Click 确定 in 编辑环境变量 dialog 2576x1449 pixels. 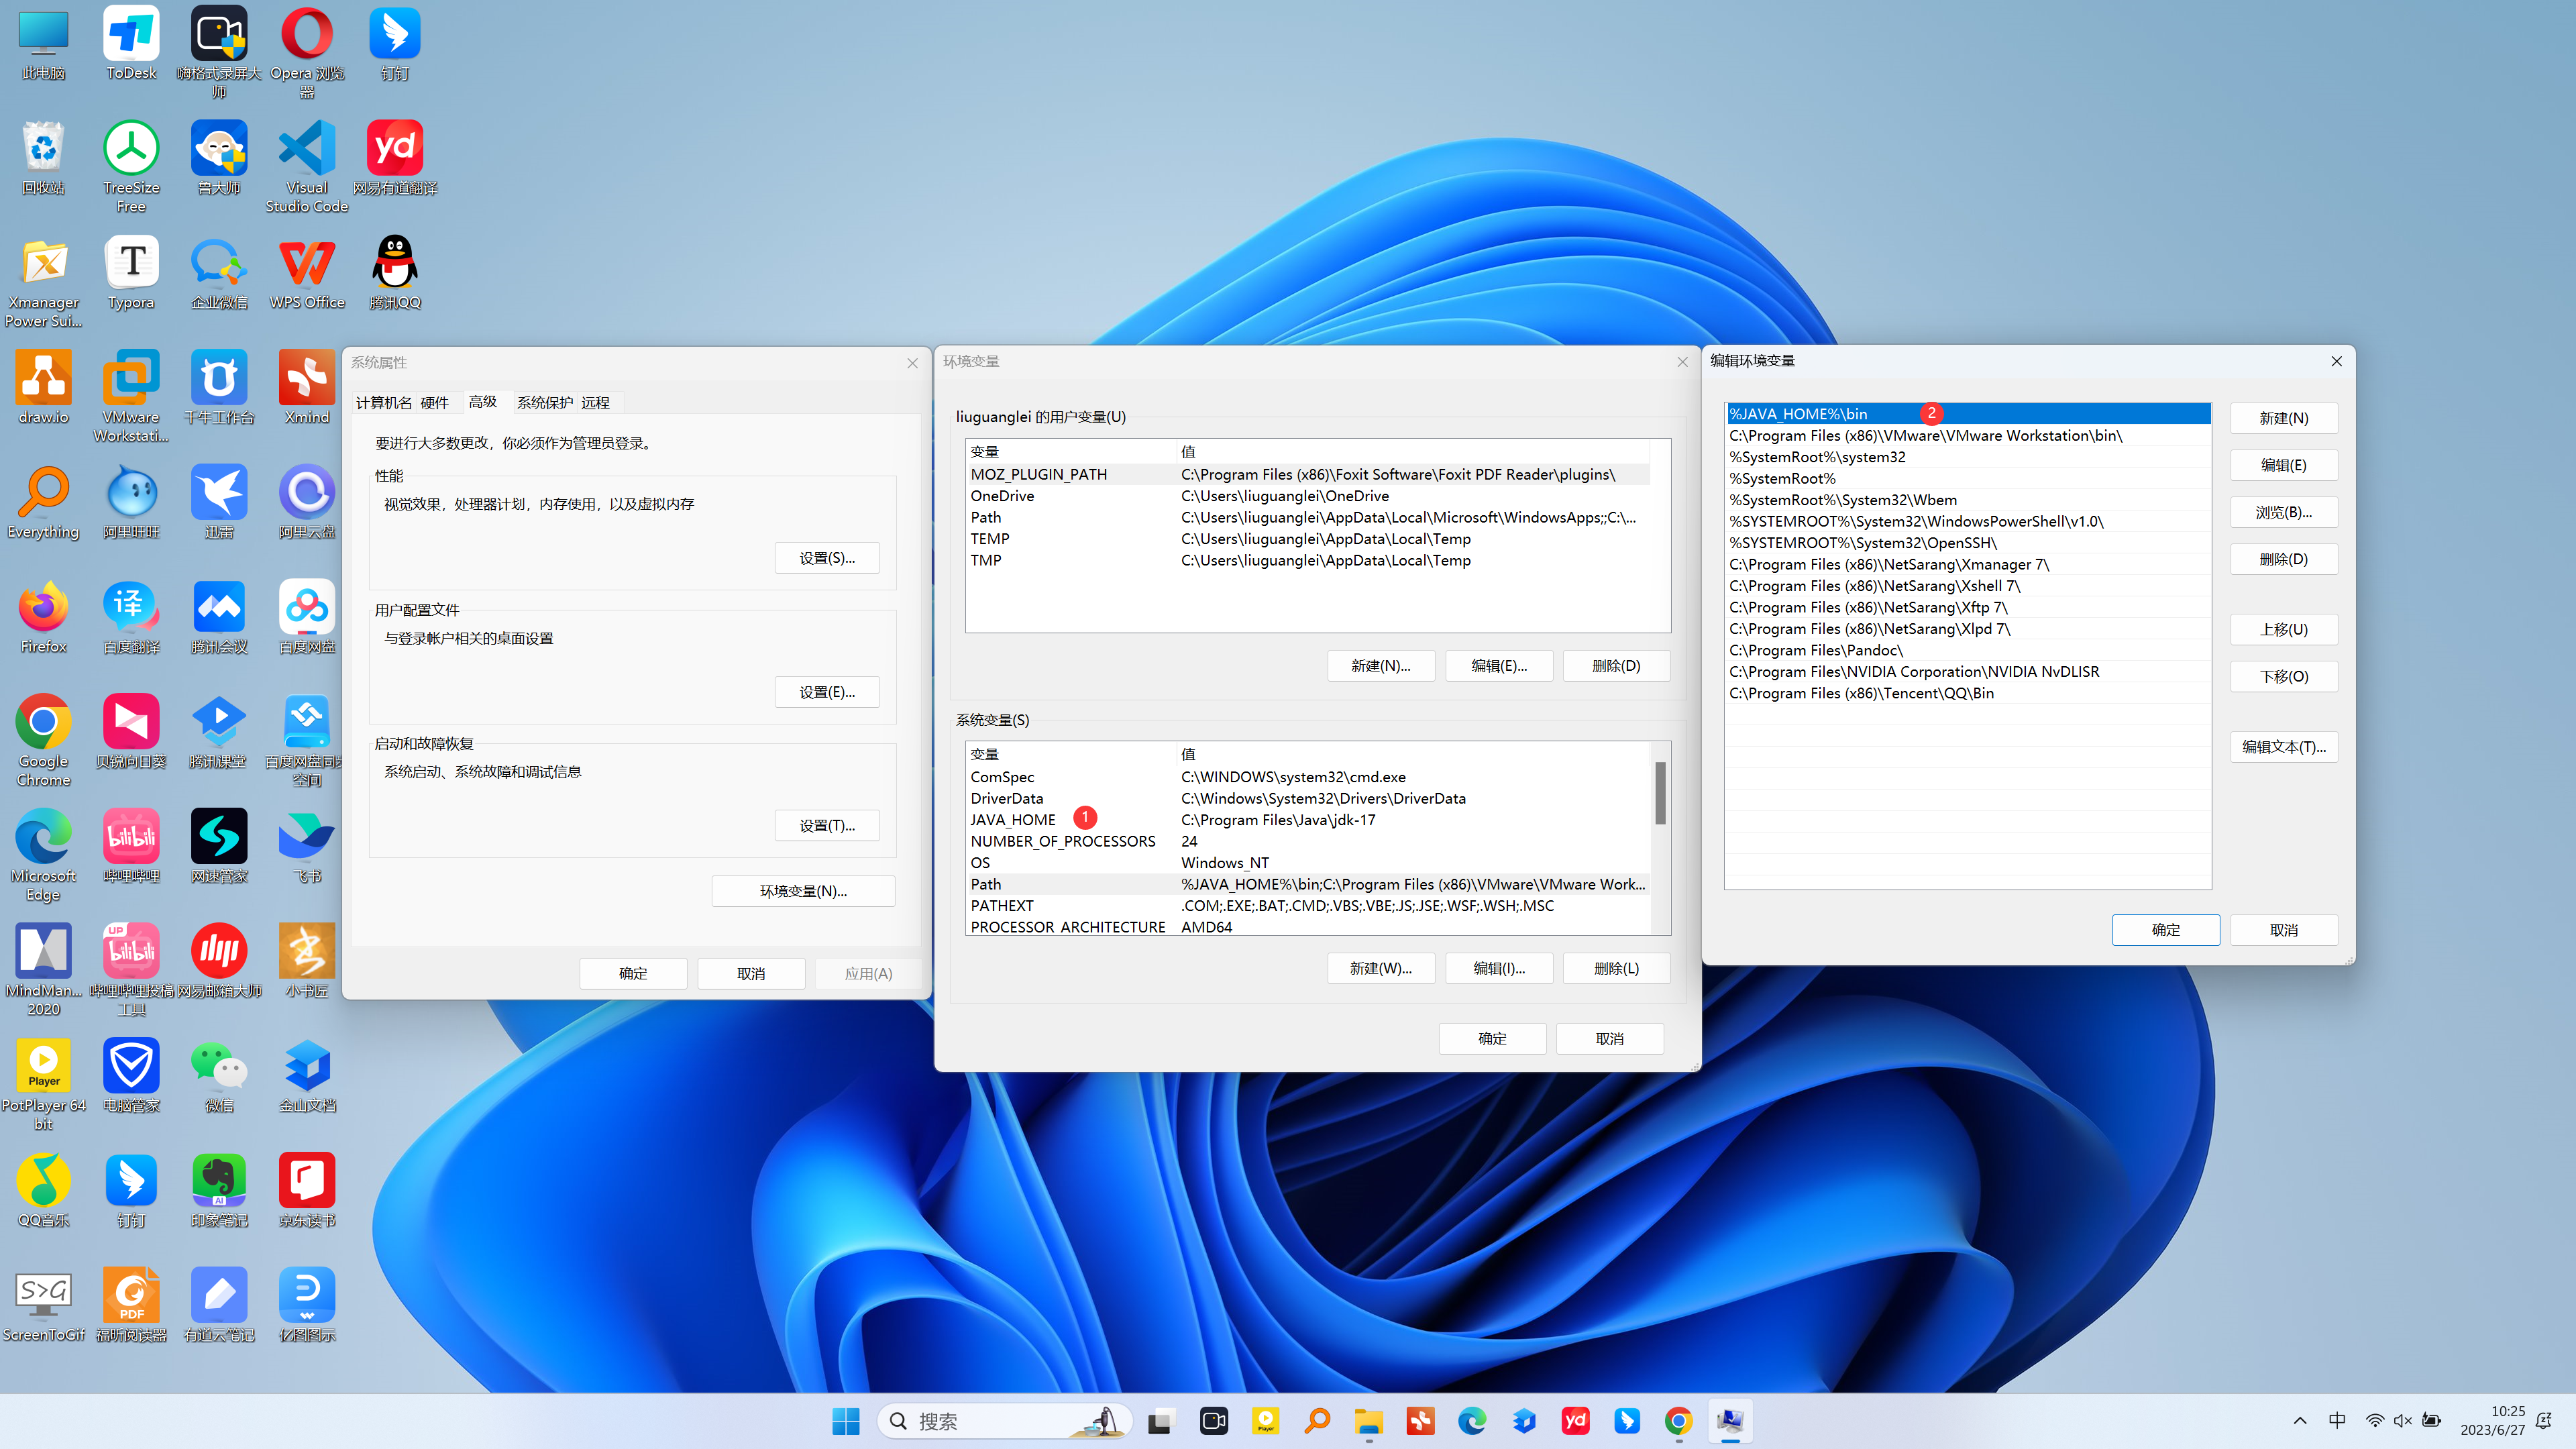[x=2166, y=930]
